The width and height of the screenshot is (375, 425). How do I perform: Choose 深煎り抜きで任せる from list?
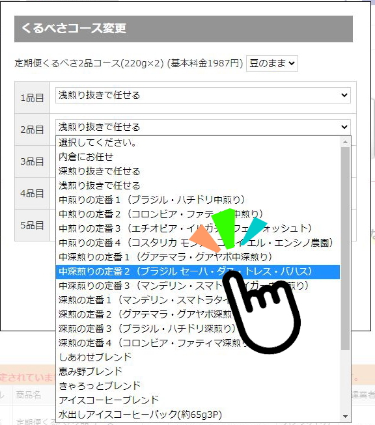(198, 171)
